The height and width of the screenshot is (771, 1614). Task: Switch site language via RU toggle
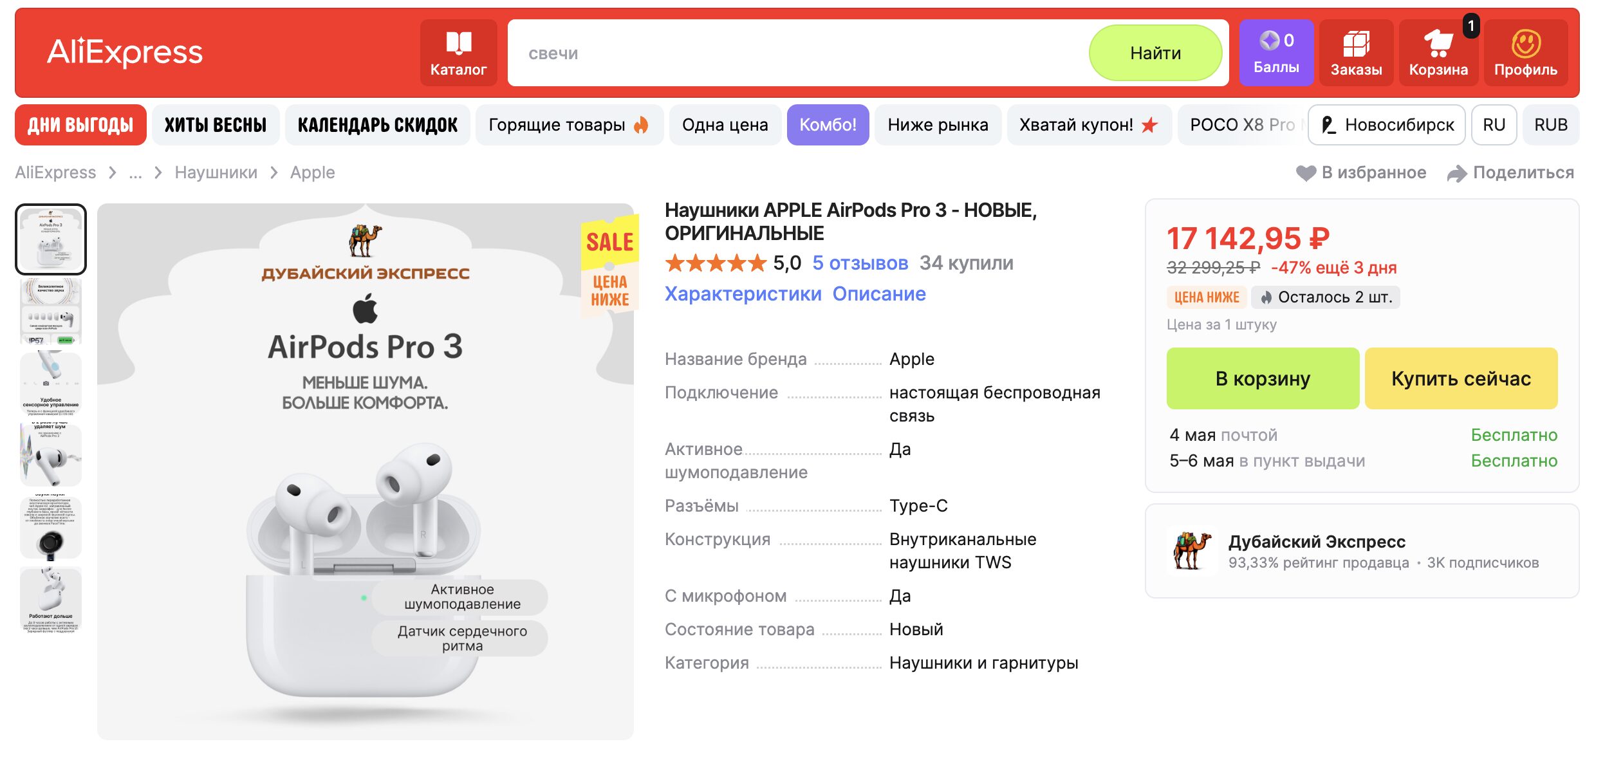pos(1494,124)
